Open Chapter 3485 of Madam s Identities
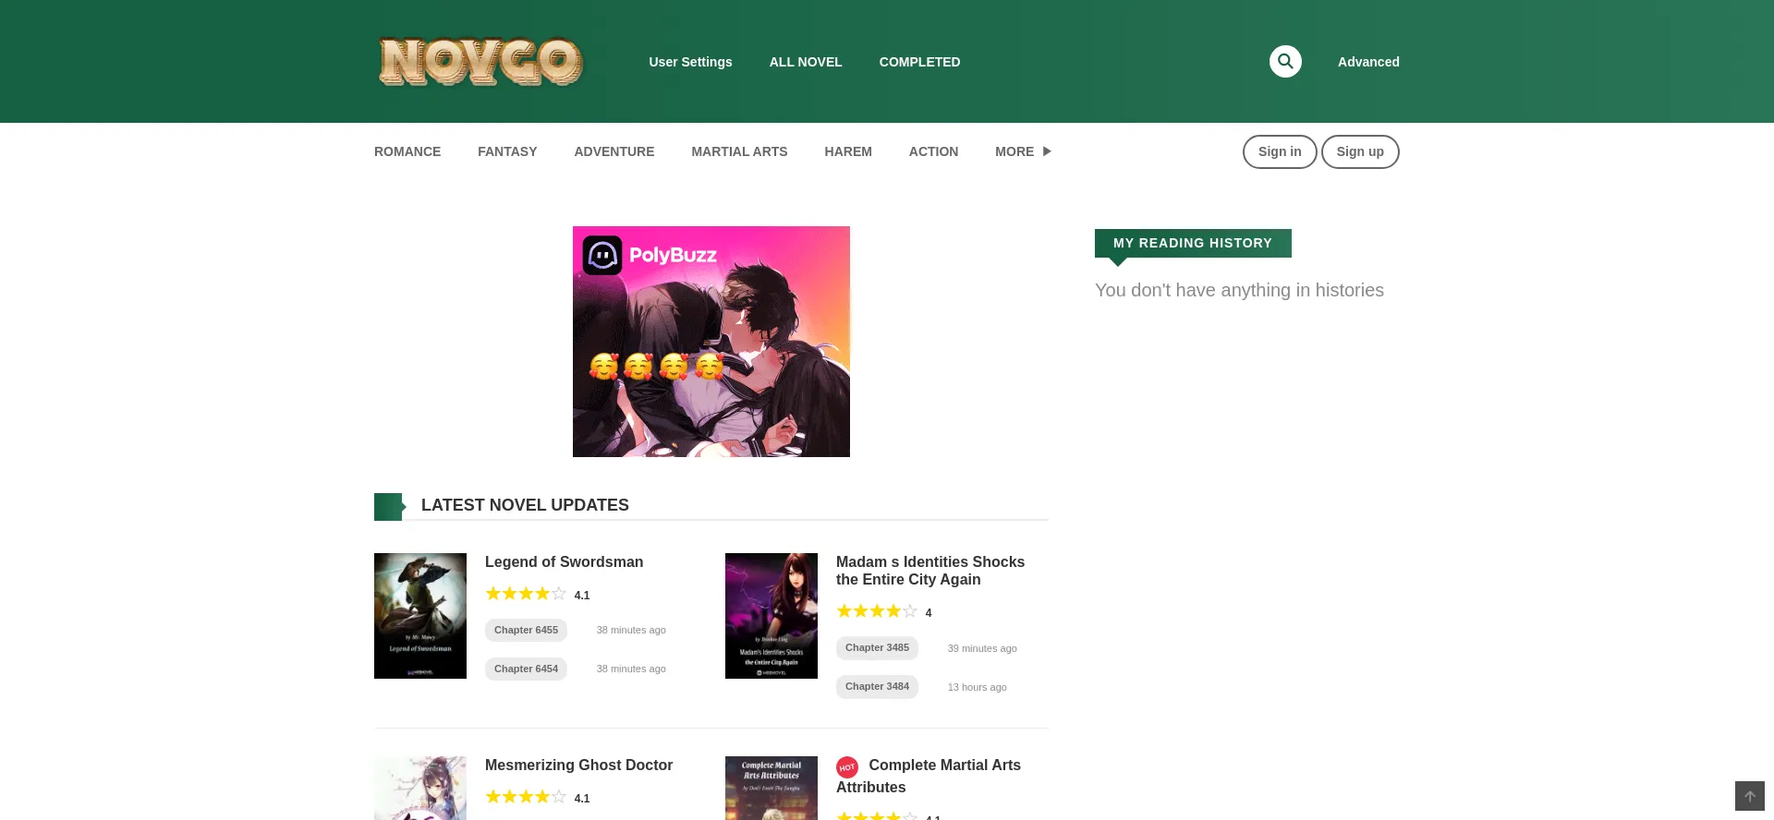 click(877, 647)
